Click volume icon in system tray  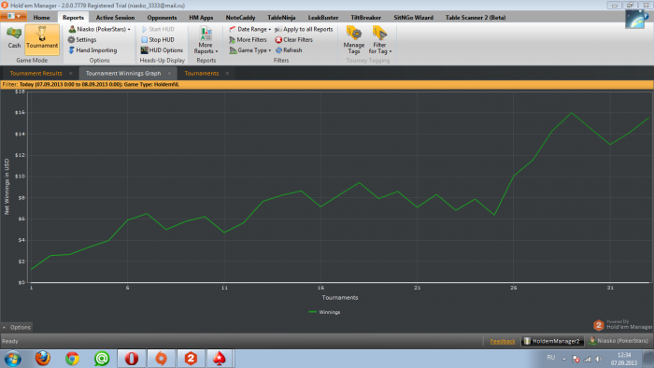(599, 359)
